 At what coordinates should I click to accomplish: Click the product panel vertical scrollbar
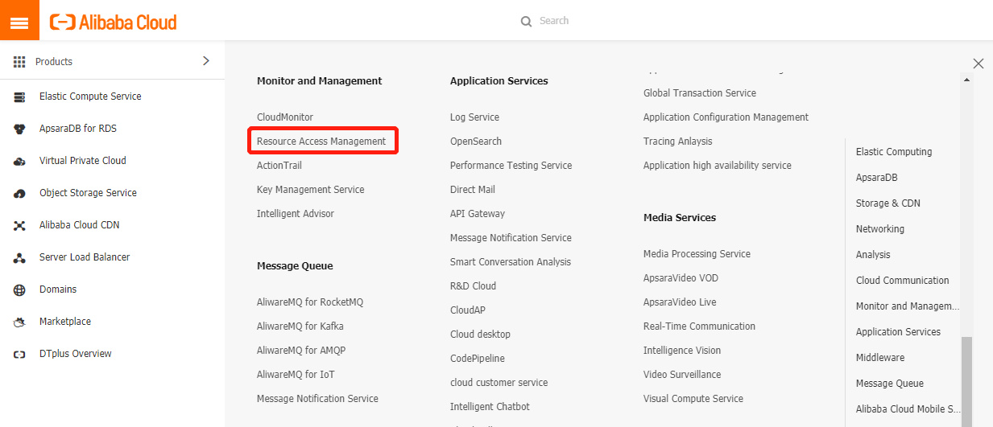tap(966, 378)
